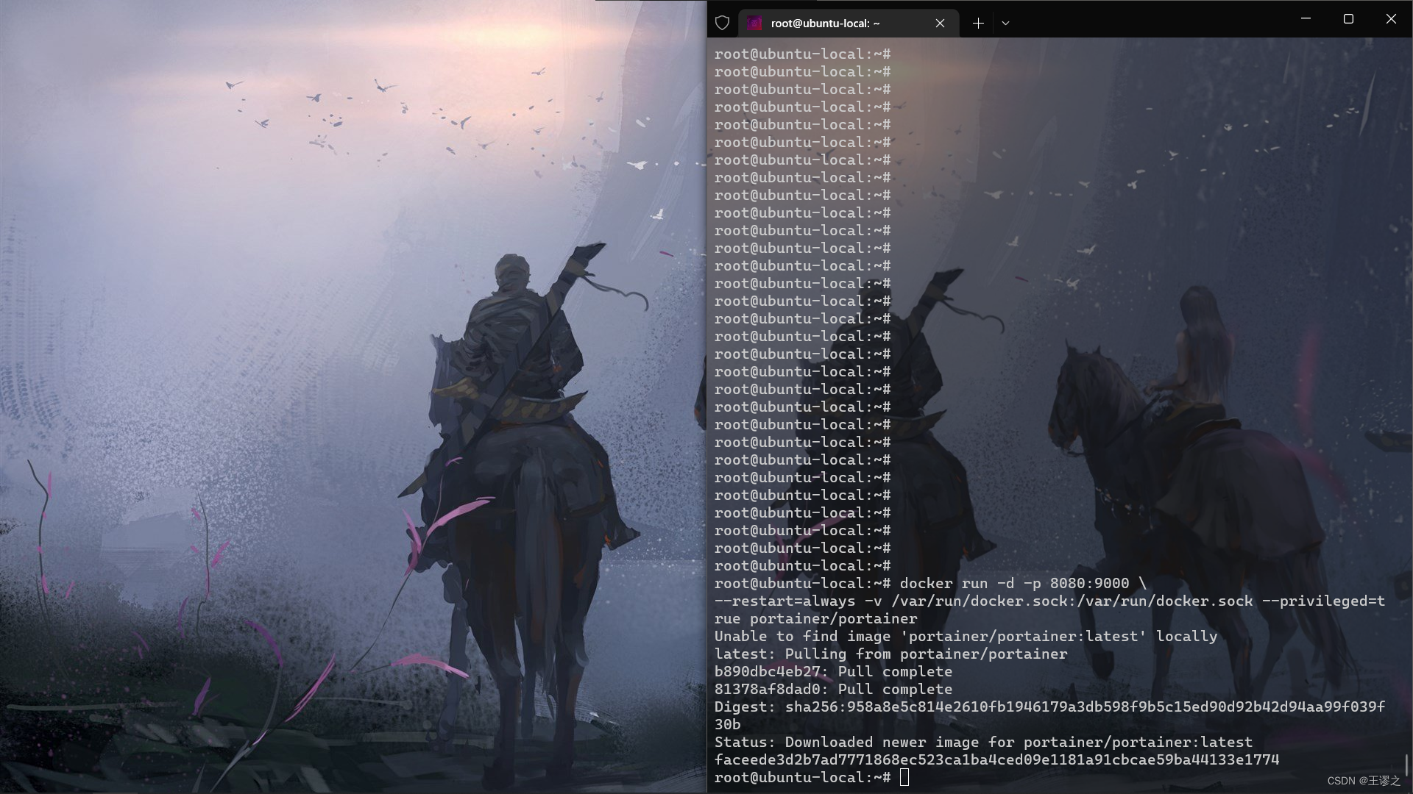The image size is (1413, 794).
Task: Click the 'Unable to find image' output line
Action: pyautogui.click(x=966, y=637)
